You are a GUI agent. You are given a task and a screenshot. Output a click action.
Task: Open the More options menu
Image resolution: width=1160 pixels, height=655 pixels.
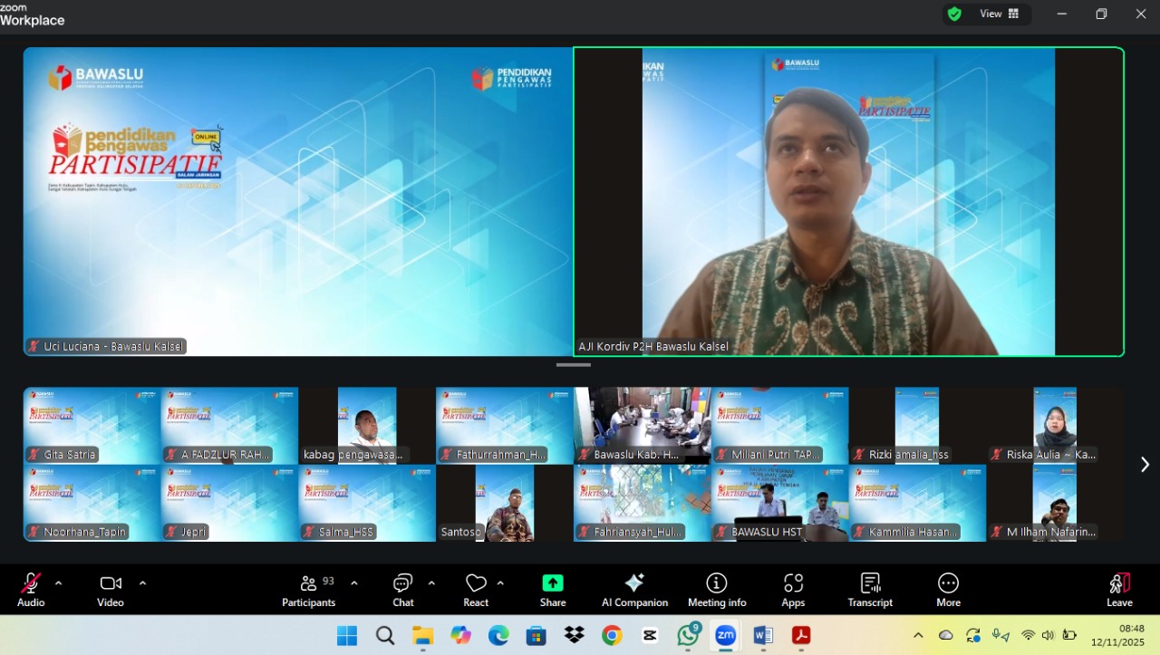click(x=948, y=590)
